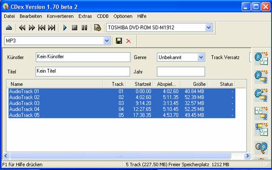The image size is (272, 170).
Task: Sort by the Abspiel... column header
Action: pos(167,84)
